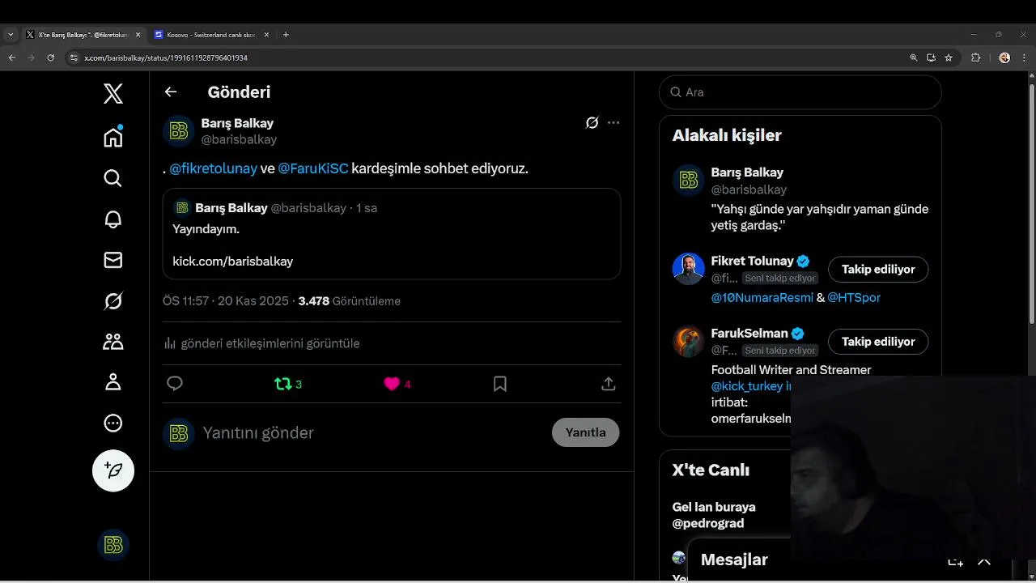Viewport: 1036px width, 583px height.
Task: Click Barış Balkay avatar on the post
Action: pyautogui.click(x=178, y=131)
